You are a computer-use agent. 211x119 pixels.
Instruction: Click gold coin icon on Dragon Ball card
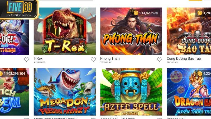click(200, 74)
